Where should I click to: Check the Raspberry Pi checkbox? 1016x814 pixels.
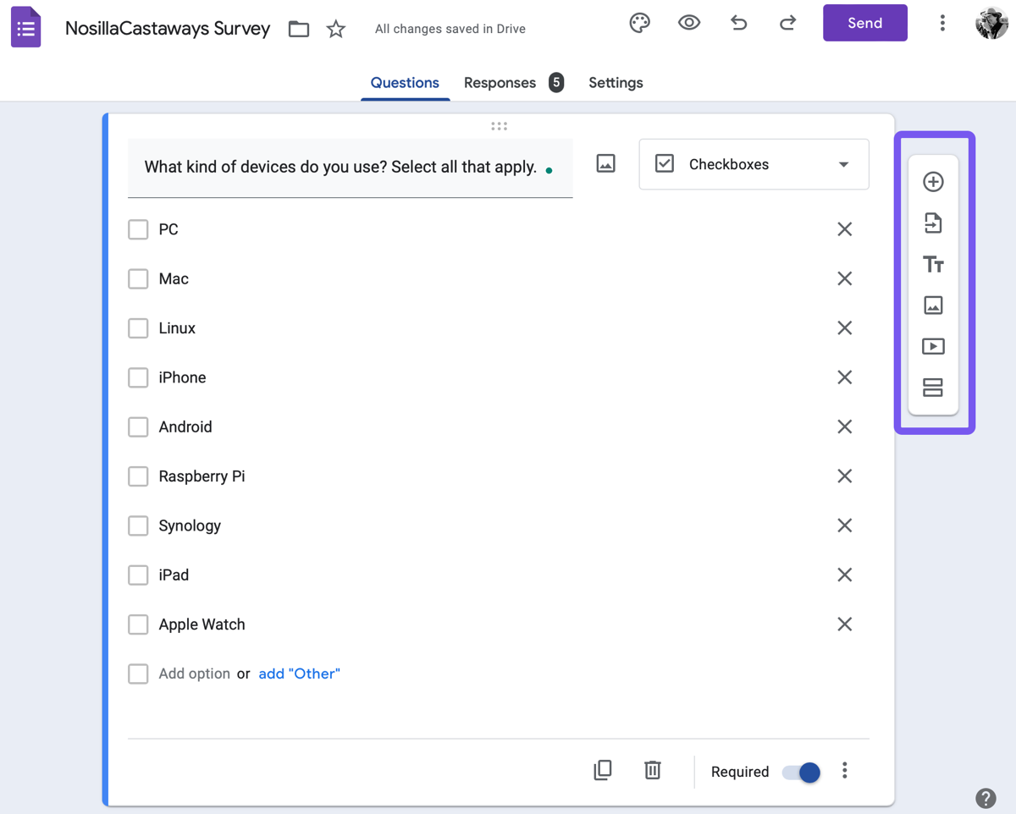(x=138, y=476)
